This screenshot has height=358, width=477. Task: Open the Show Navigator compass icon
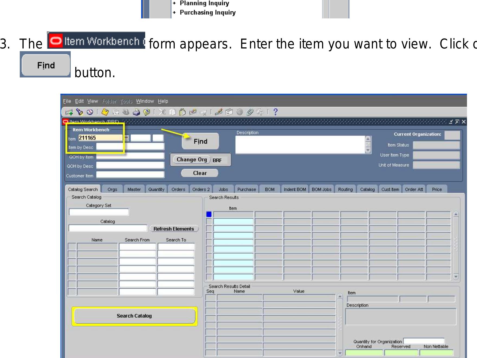(90, 112)
